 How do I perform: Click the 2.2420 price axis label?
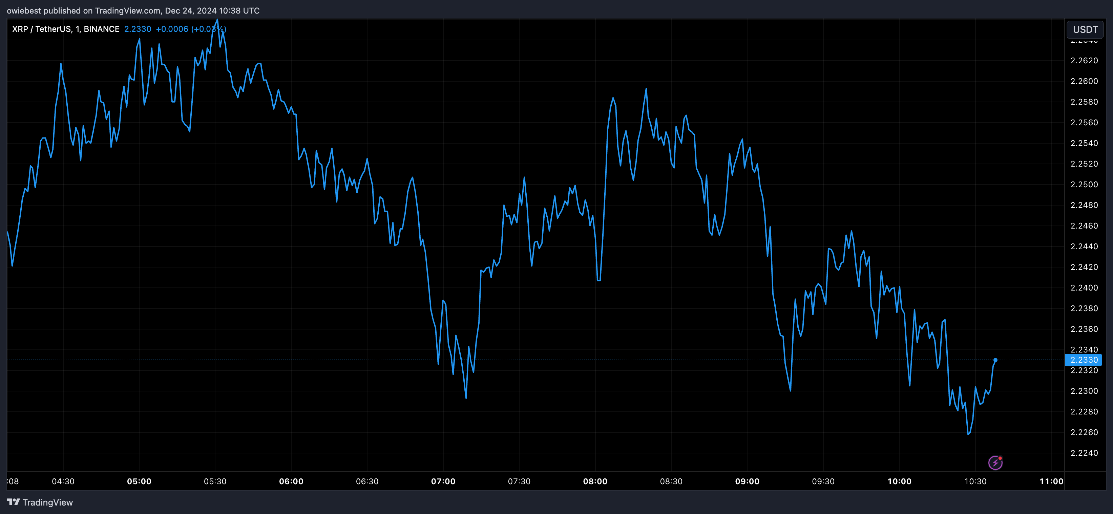[1084, 267]
